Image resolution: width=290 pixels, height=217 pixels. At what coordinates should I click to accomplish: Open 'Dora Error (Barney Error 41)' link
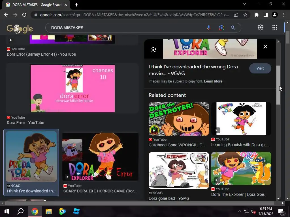(x=41, y=54)
